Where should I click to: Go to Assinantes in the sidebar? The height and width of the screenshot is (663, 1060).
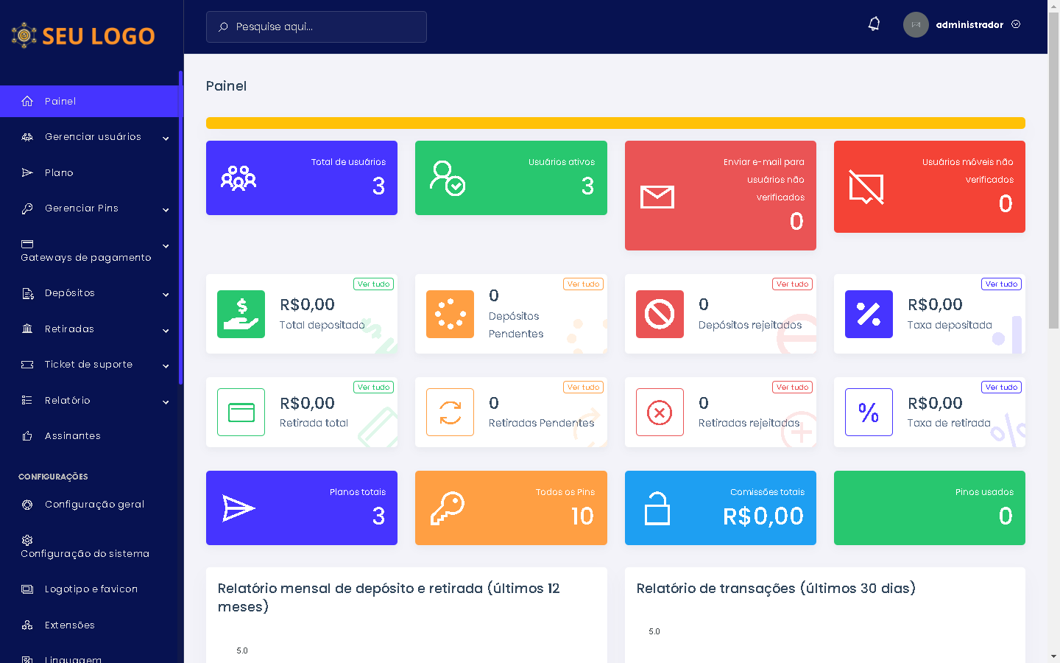pos(72,436)
